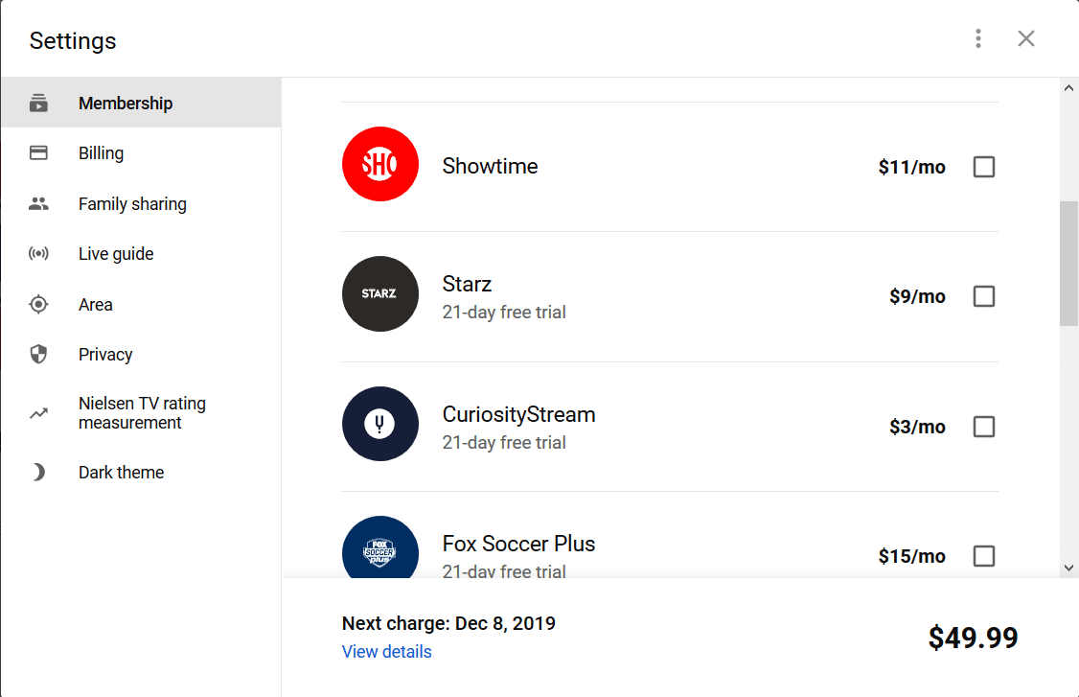
Task: Click the Starz channel name
Action: click(x=467, y=284)
